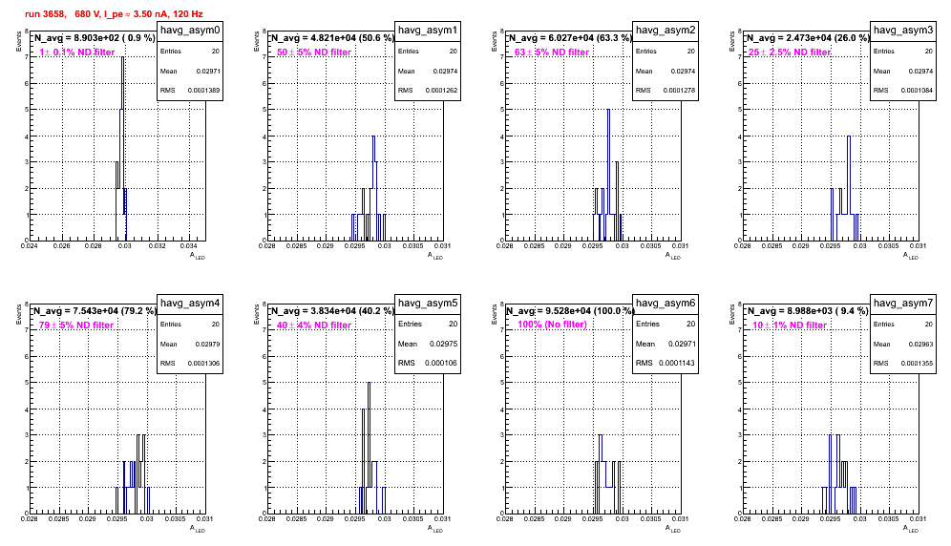
Task: Click Entries count in havg_asym2 box
Action: point(691,52)
